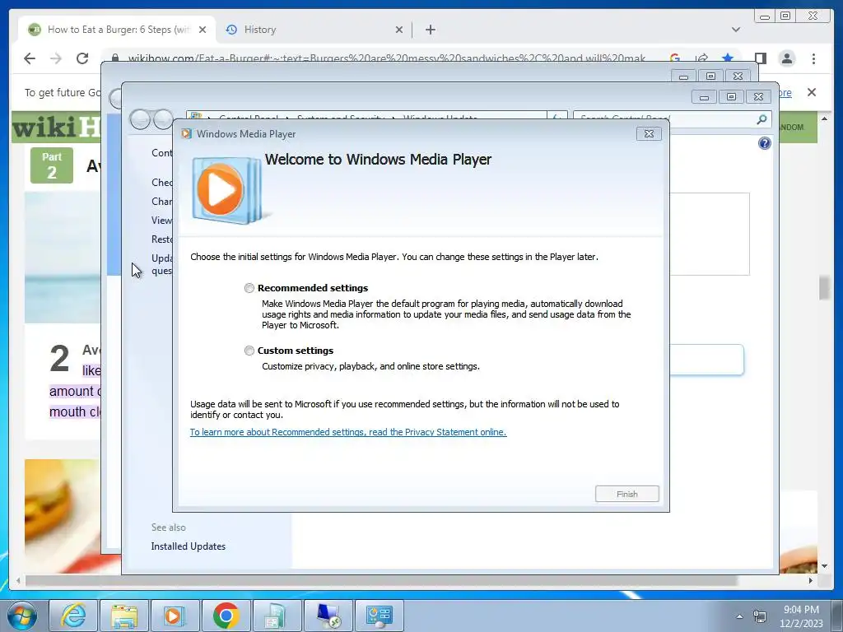Select the Recommended settings radio button
The image size is (843, 632).
[x=249, y=288]
